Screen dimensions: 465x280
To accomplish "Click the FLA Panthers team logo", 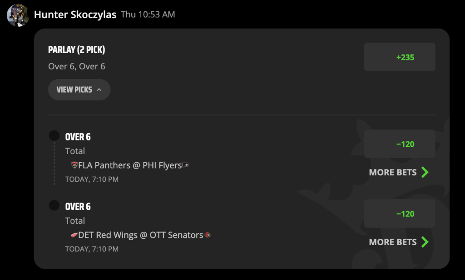I will pos(74,165).
